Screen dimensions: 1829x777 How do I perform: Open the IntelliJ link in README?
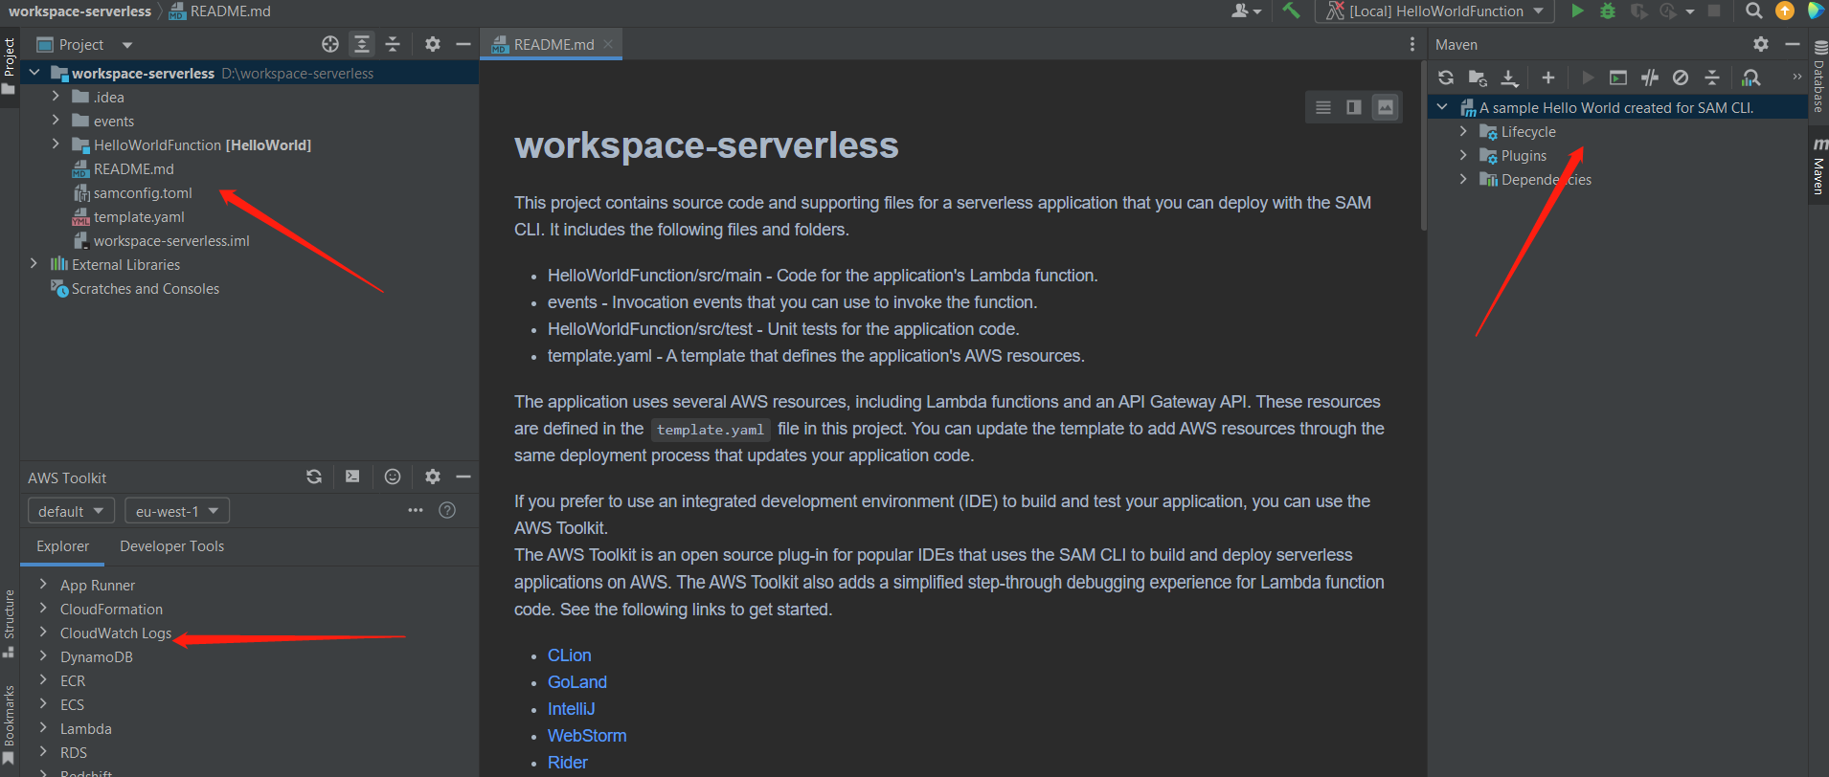point(571,709)
